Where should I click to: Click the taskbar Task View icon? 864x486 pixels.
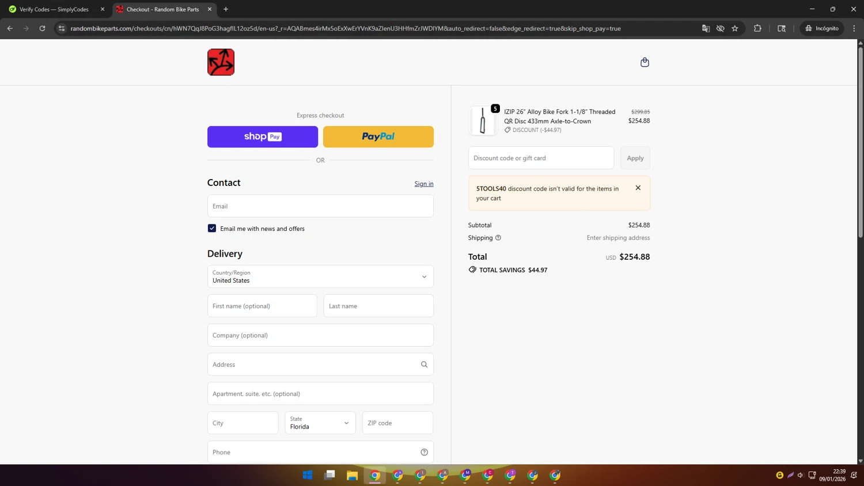point(329,475)
